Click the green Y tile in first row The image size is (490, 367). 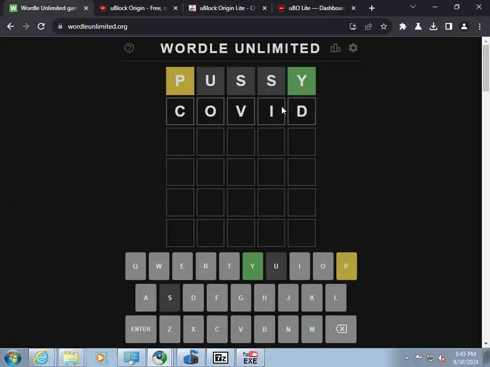coord(301,81)
